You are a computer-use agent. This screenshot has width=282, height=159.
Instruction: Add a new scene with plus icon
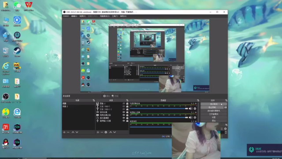[x=64, y=132]
